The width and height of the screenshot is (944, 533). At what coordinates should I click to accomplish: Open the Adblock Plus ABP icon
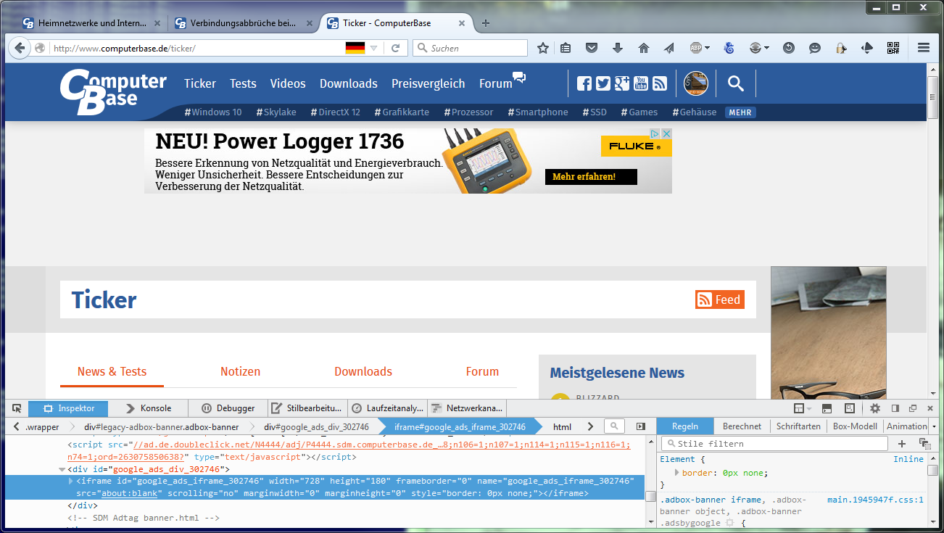coord(695,49)
